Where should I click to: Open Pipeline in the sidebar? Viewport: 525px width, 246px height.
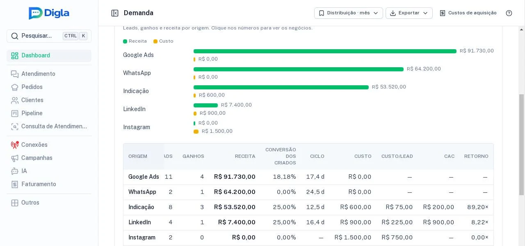click(x=49, y=113)
